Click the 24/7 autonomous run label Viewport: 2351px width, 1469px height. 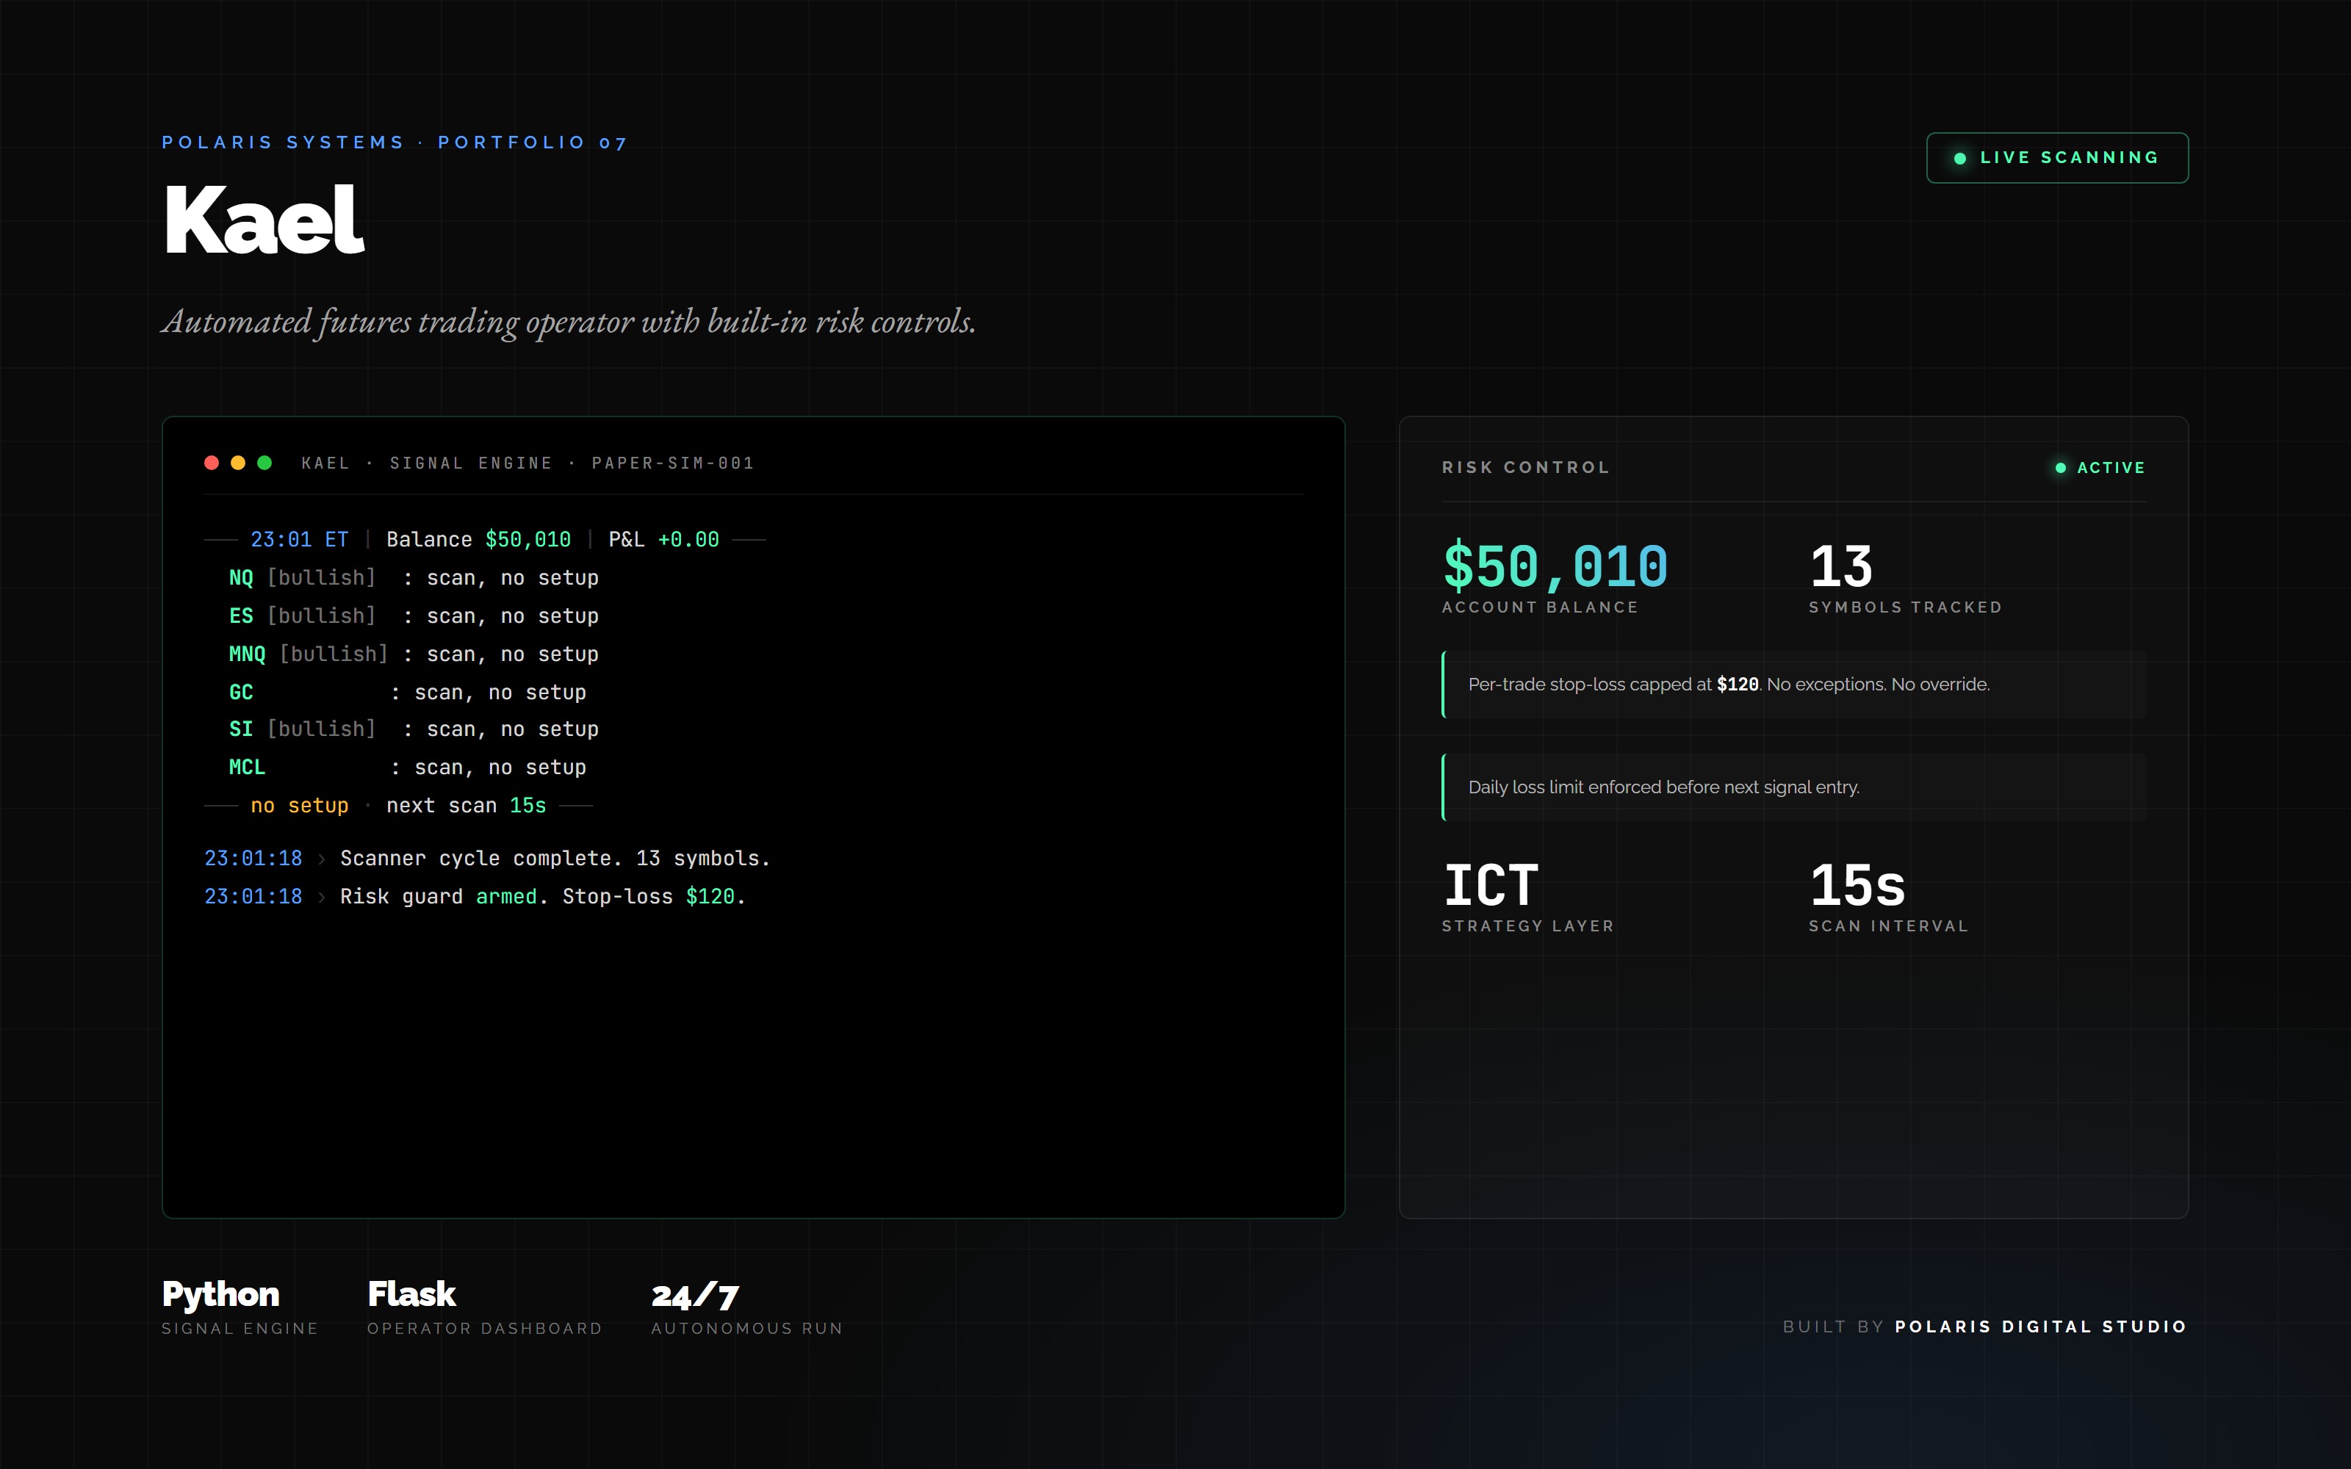tap(747, 1307)
